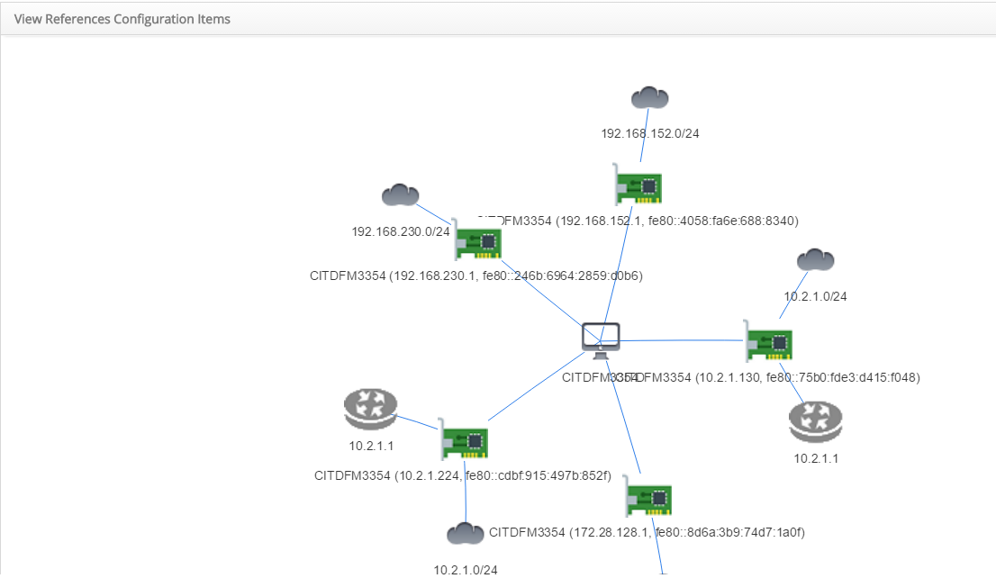Click cloud icon connected to 10.2.1.224 card
Image resolution: width=996 pixels, height=578 pixels.
pyautogui.click(x=465, y=534)
